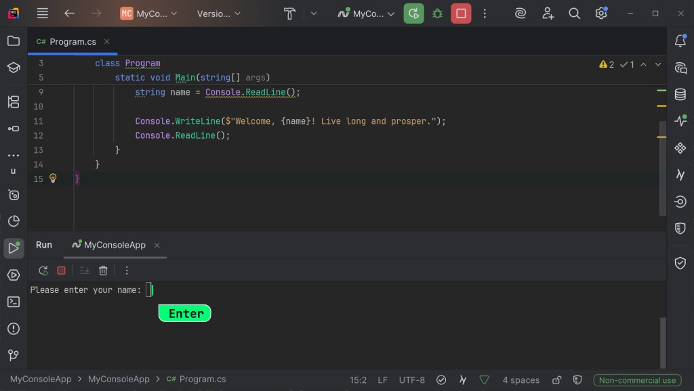This screenshot has width=694, height=391.
Task: Toggle scroll to end in Run panel
Action: coord(85,271)
